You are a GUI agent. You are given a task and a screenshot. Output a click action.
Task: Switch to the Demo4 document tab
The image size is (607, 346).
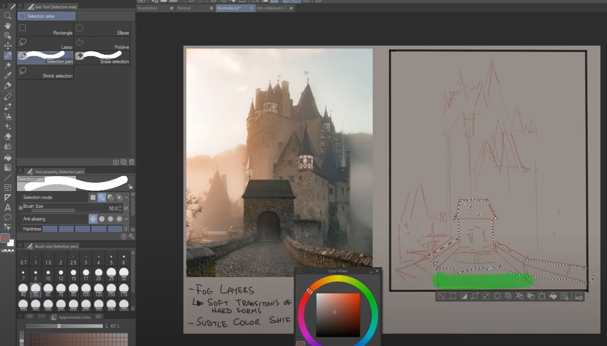click(184, 8)
